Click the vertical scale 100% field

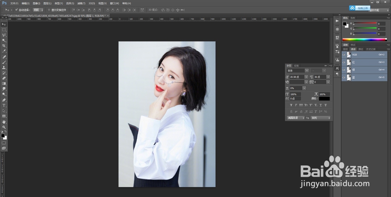click(x=295, y=94)
